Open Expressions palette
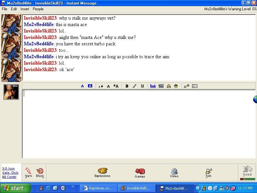The image size is (257, 193). coord(102,172)
